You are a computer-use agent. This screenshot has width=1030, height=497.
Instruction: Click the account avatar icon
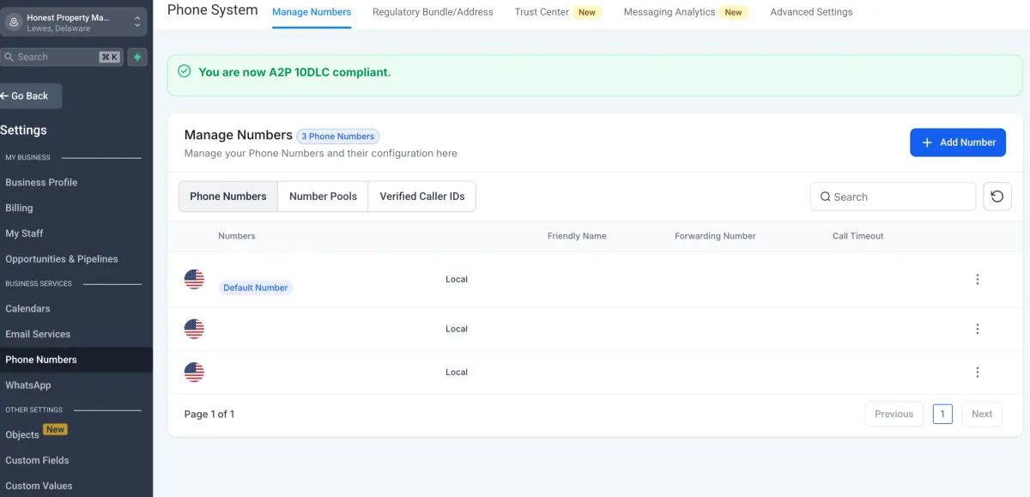click(x=14, y=22)
